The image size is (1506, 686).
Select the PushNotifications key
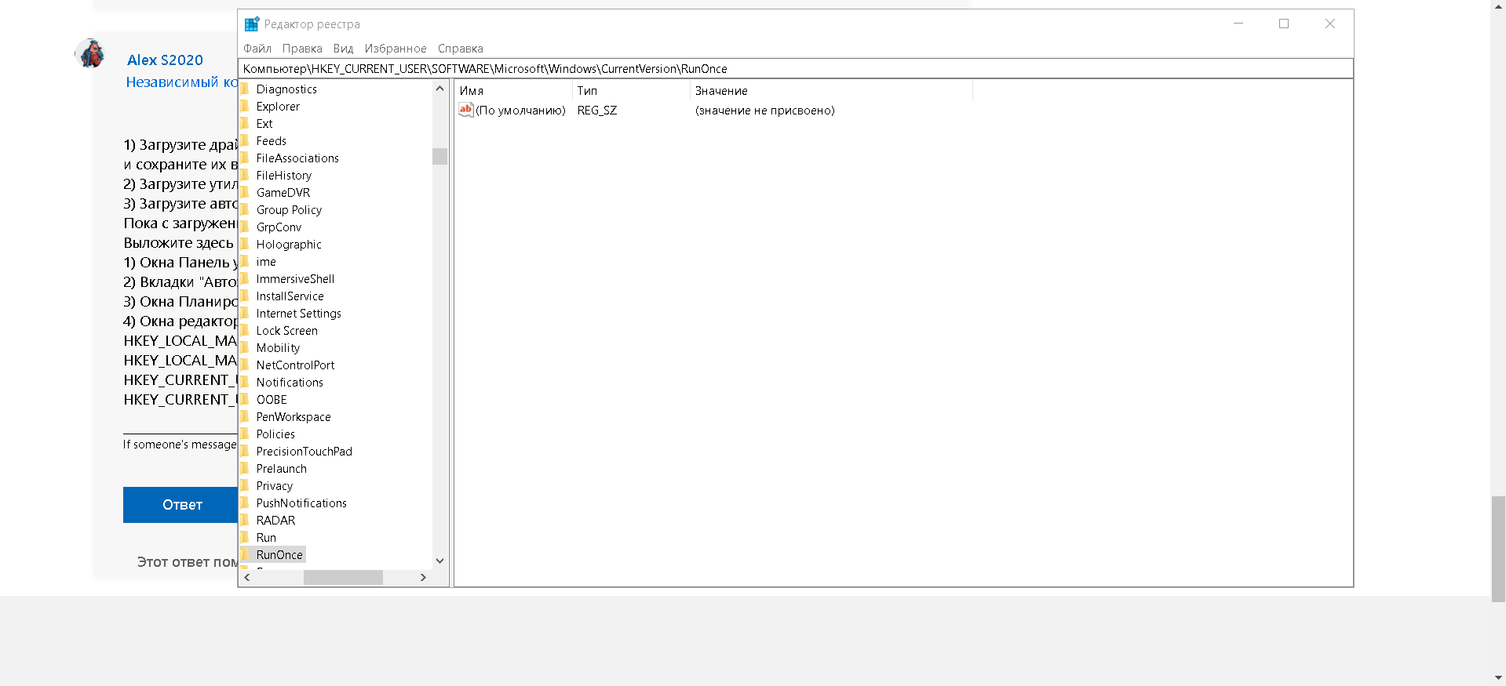click(301, 503)
